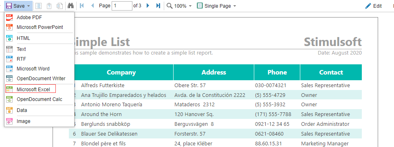Click the parameters icon in toolbar
The image size is (394, 147).
click(x=49, y=6)
